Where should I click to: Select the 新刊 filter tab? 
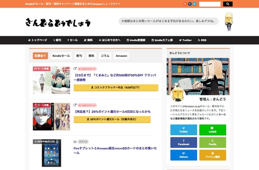pyautogui.click(x=79, y=56)
